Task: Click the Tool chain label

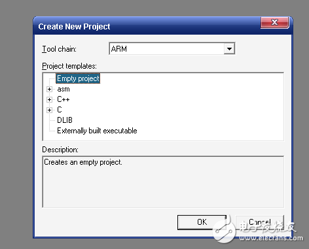Action: click(59, 49)
